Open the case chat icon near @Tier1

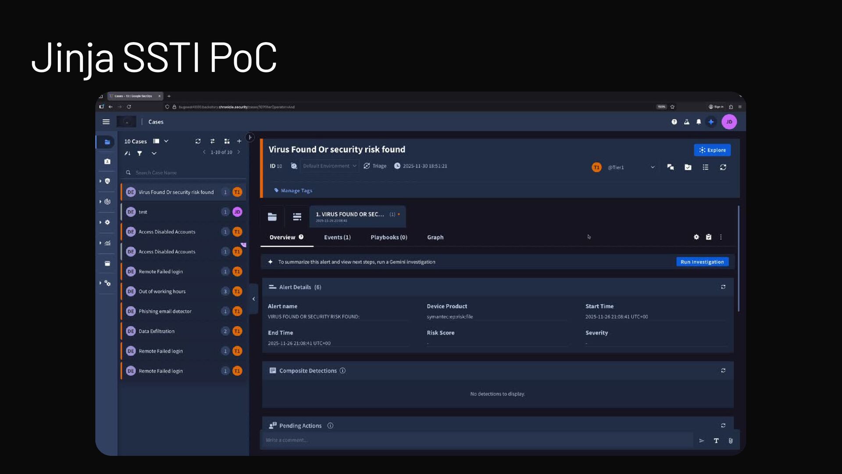point(670,167)
